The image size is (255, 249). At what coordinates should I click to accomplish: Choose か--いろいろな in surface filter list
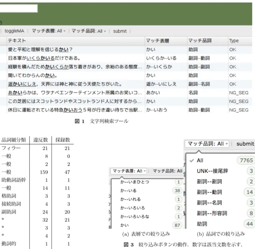click(x=147, y=217)
